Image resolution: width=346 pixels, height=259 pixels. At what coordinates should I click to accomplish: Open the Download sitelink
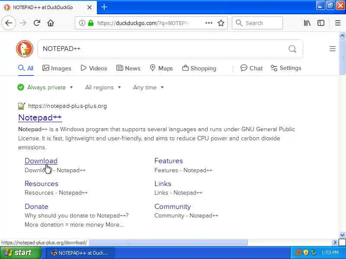tap(41, 161)
